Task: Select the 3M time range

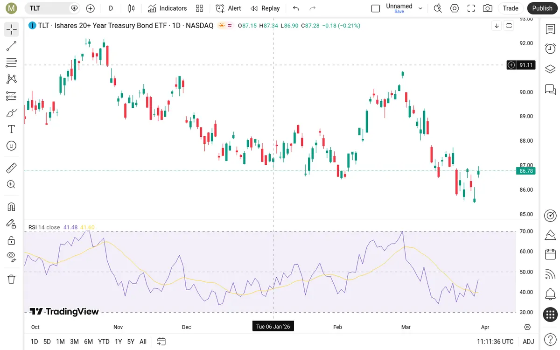Action: [74, 342]
